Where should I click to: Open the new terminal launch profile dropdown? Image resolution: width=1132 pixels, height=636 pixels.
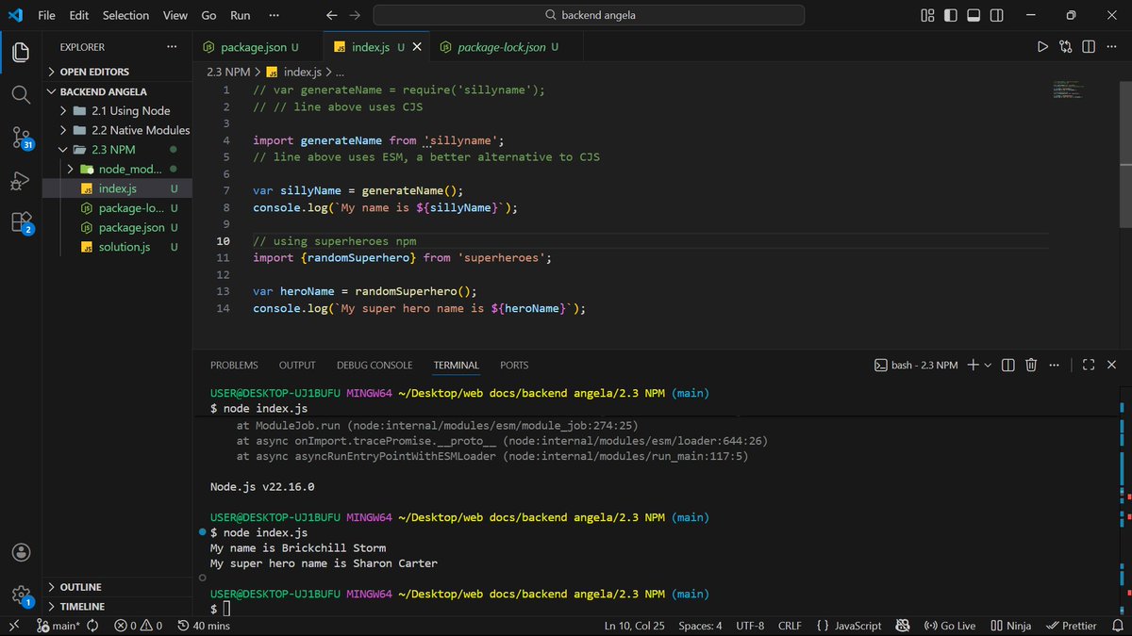point(988,365)
